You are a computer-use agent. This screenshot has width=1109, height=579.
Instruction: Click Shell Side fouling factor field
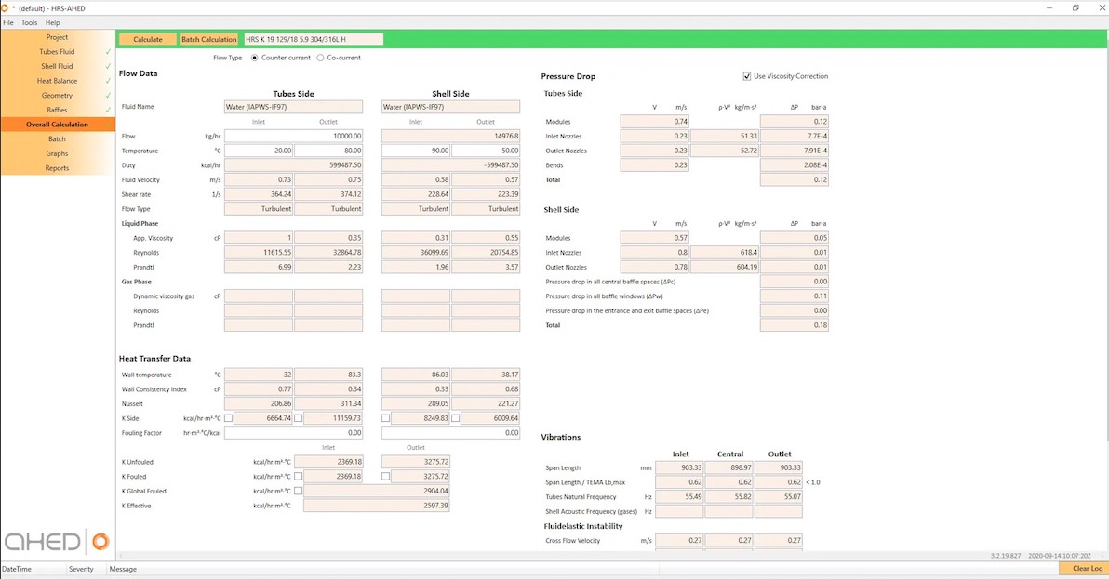(x=450, y=433)
